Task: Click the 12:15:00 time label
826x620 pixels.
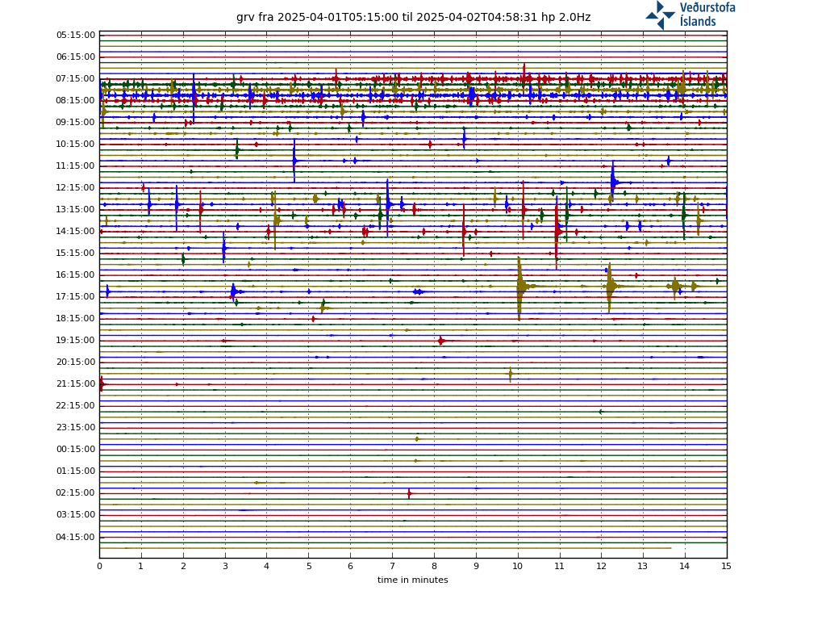Action: coord(76,187)
